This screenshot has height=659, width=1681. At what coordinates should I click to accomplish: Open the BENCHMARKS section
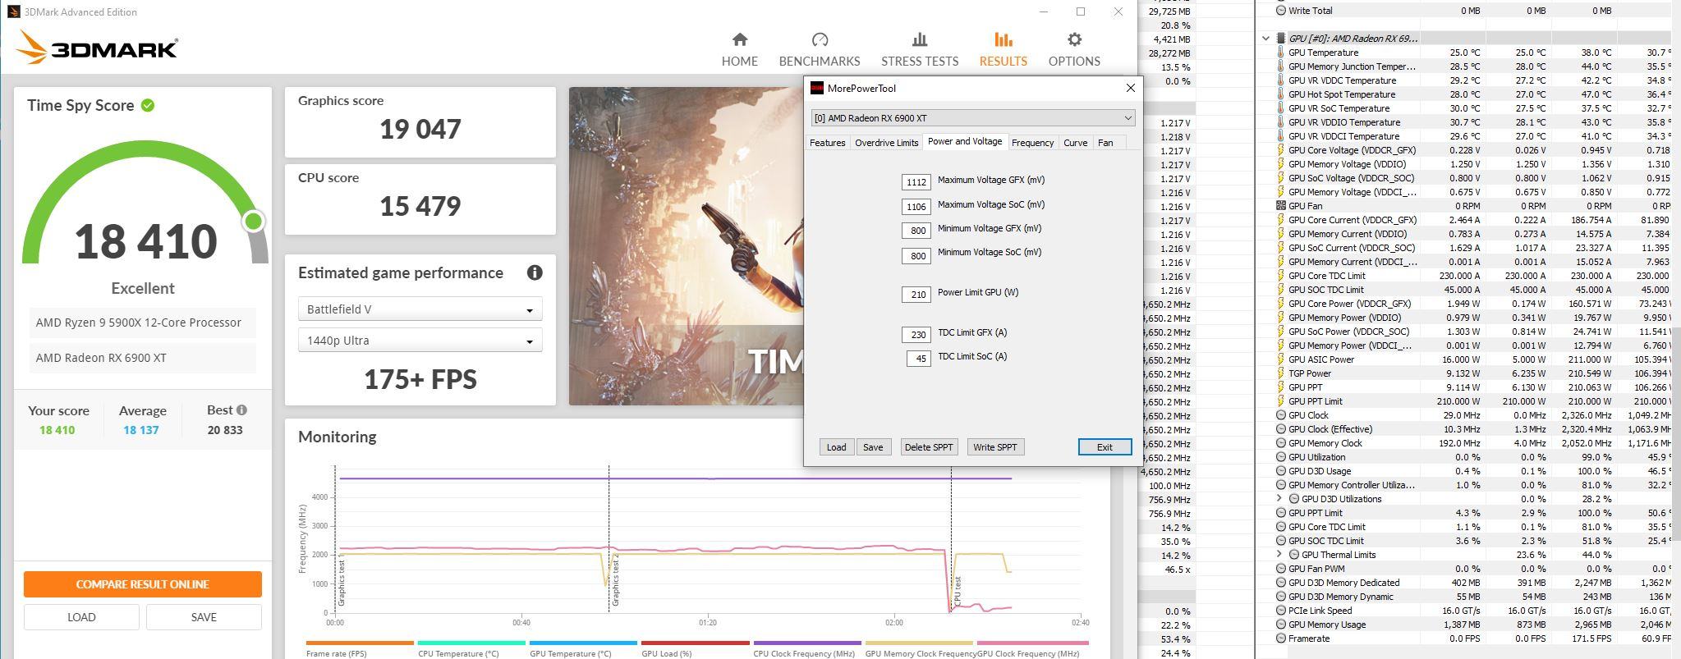tap(819, 50)
